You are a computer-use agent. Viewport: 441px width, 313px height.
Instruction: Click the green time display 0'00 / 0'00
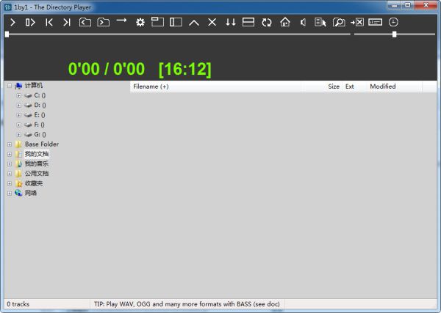(x=107, y=69)
